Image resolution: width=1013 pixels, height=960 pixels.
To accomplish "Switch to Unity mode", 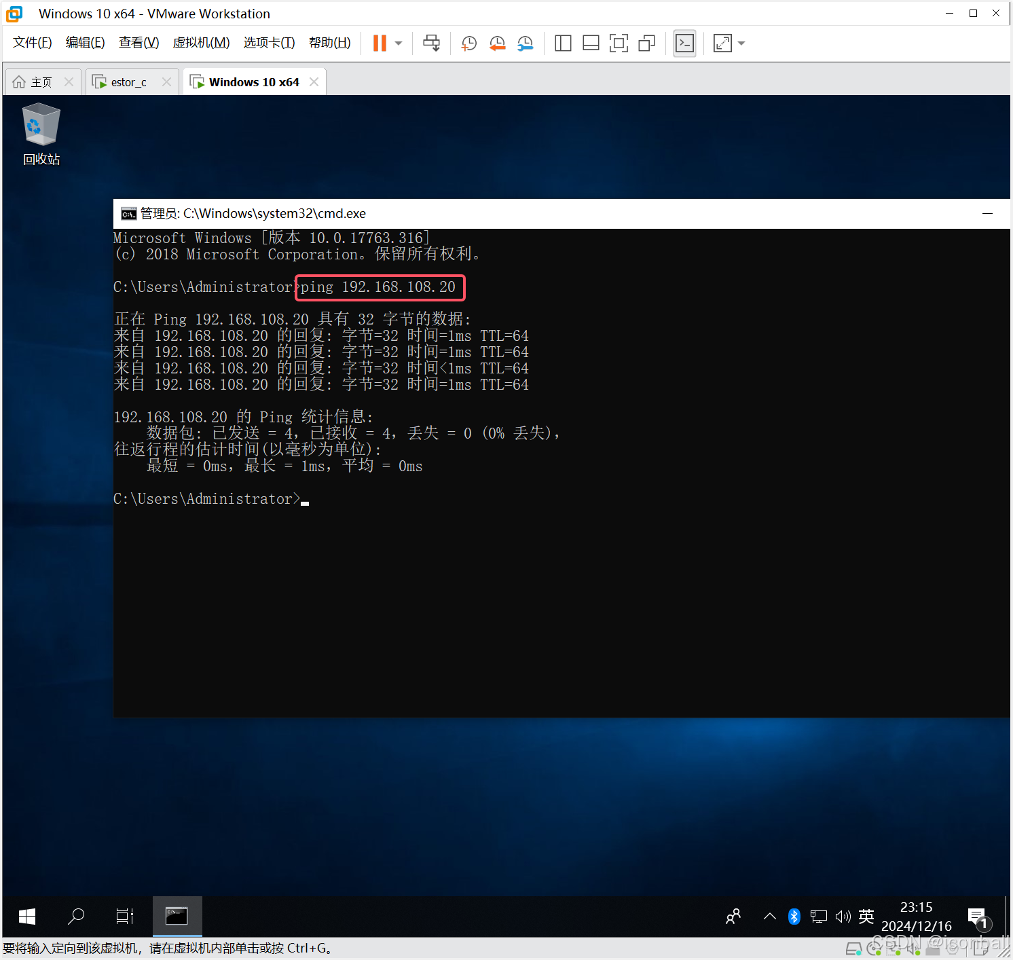I will [647, 43].
